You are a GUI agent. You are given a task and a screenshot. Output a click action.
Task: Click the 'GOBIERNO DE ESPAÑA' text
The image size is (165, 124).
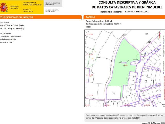(x=14, y=7)
